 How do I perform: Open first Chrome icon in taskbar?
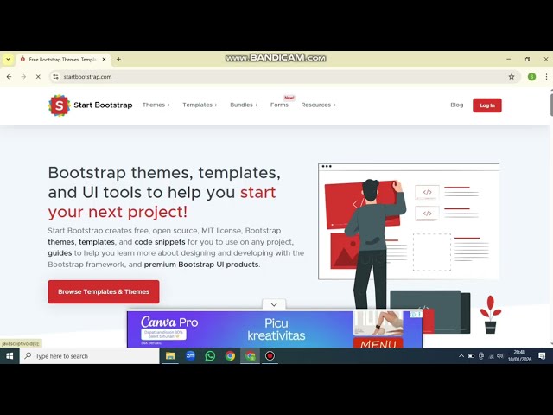click(230, 355)
